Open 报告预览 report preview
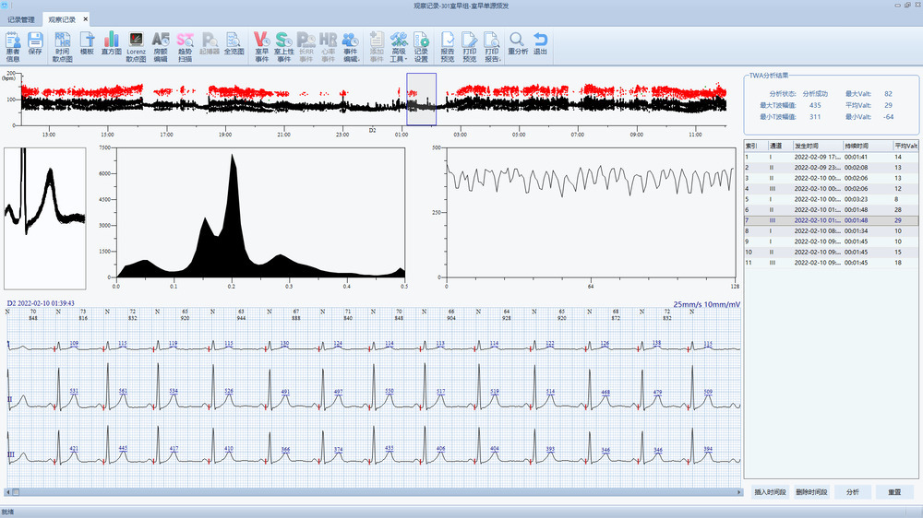Image resolution: width=923 pixels, height=518 pixels. [x=448, y=45]
